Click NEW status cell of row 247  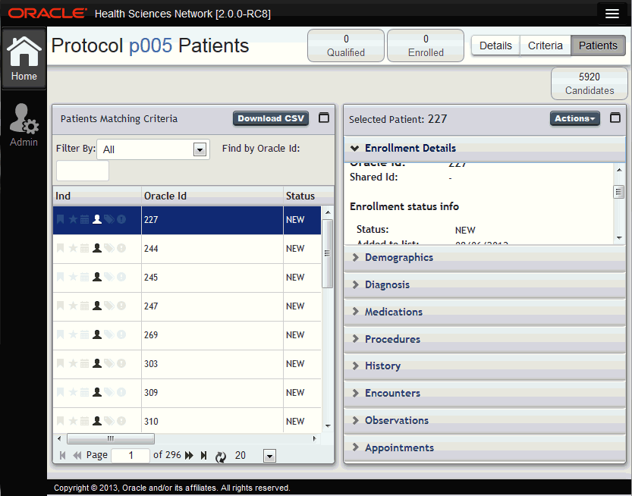302,306
